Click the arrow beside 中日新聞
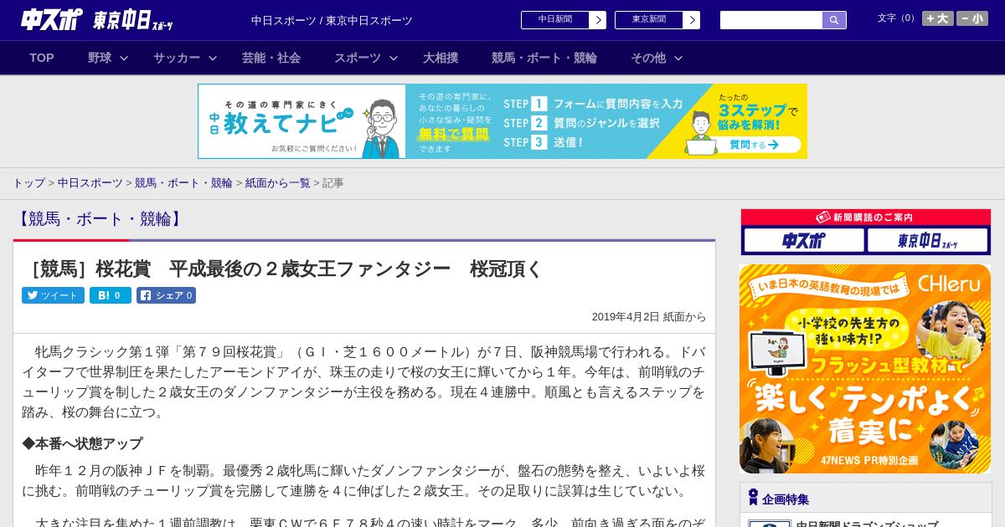 coord(598,20)
